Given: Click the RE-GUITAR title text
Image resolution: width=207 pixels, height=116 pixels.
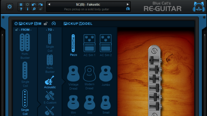Looking at the screenshot, I should click(162, 9).
